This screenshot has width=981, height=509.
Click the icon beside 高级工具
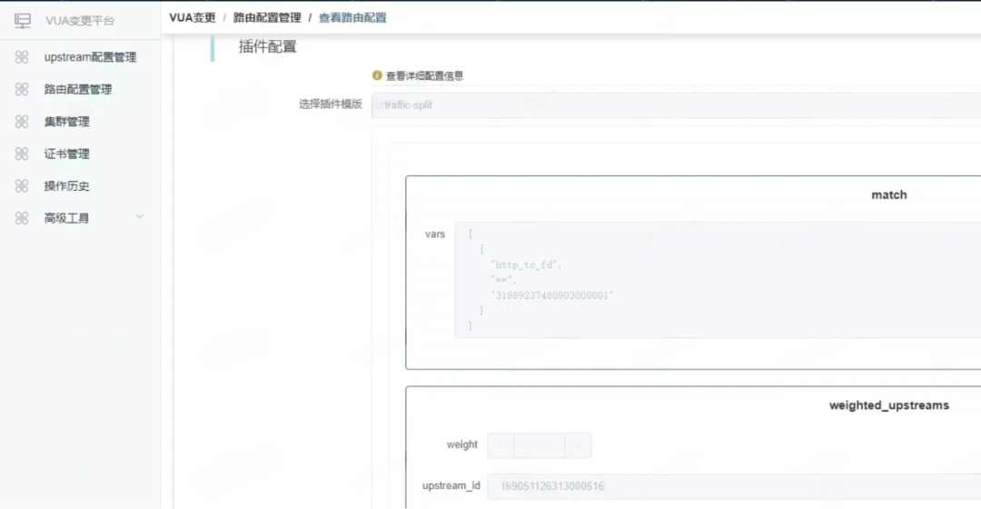pyautogui.click(x=22, y=218)
